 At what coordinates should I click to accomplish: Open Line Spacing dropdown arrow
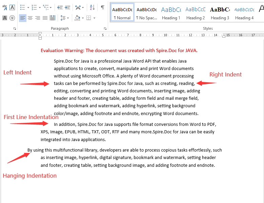coord(68,18)
